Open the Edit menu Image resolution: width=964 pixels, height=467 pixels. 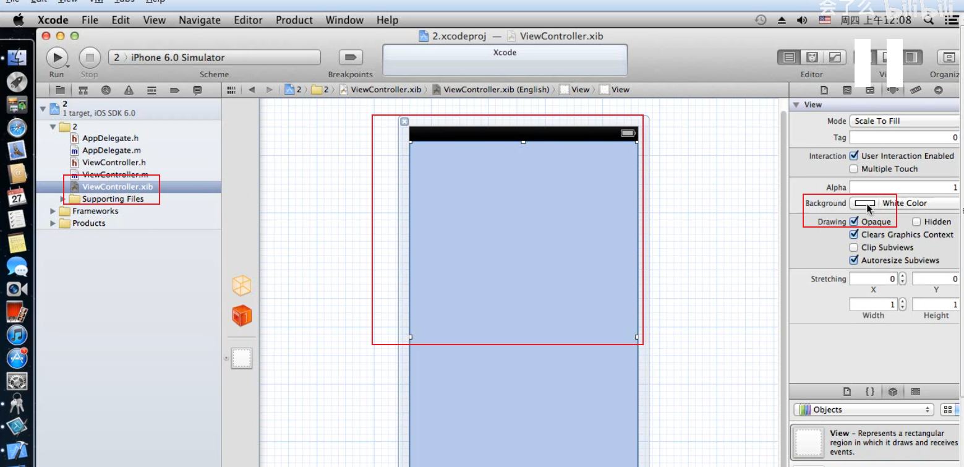click(x=121, y=20)
